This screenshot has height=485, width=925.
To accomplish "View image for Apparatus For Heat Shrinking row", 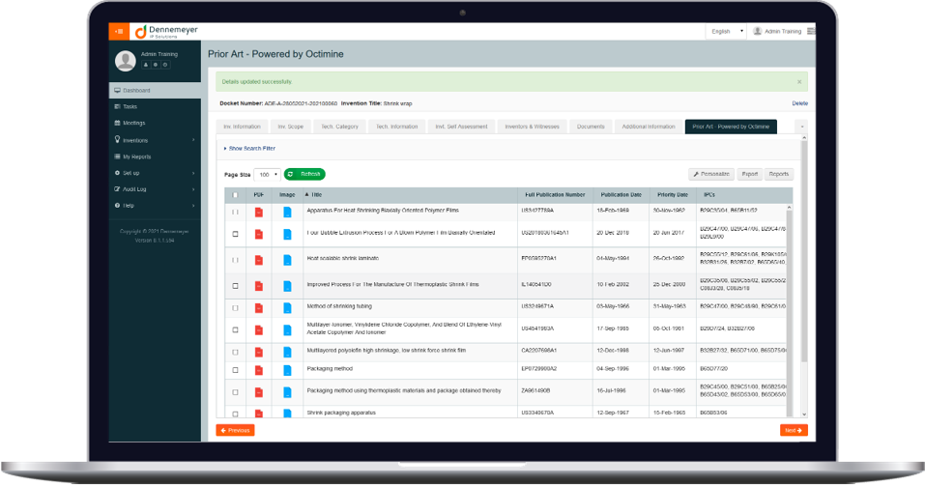I will 287,213.
